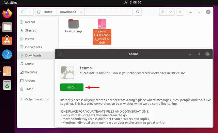Toggle list view in Files
Image resolution: width=218 pixels, height=133 pixels.
(163, 12)
